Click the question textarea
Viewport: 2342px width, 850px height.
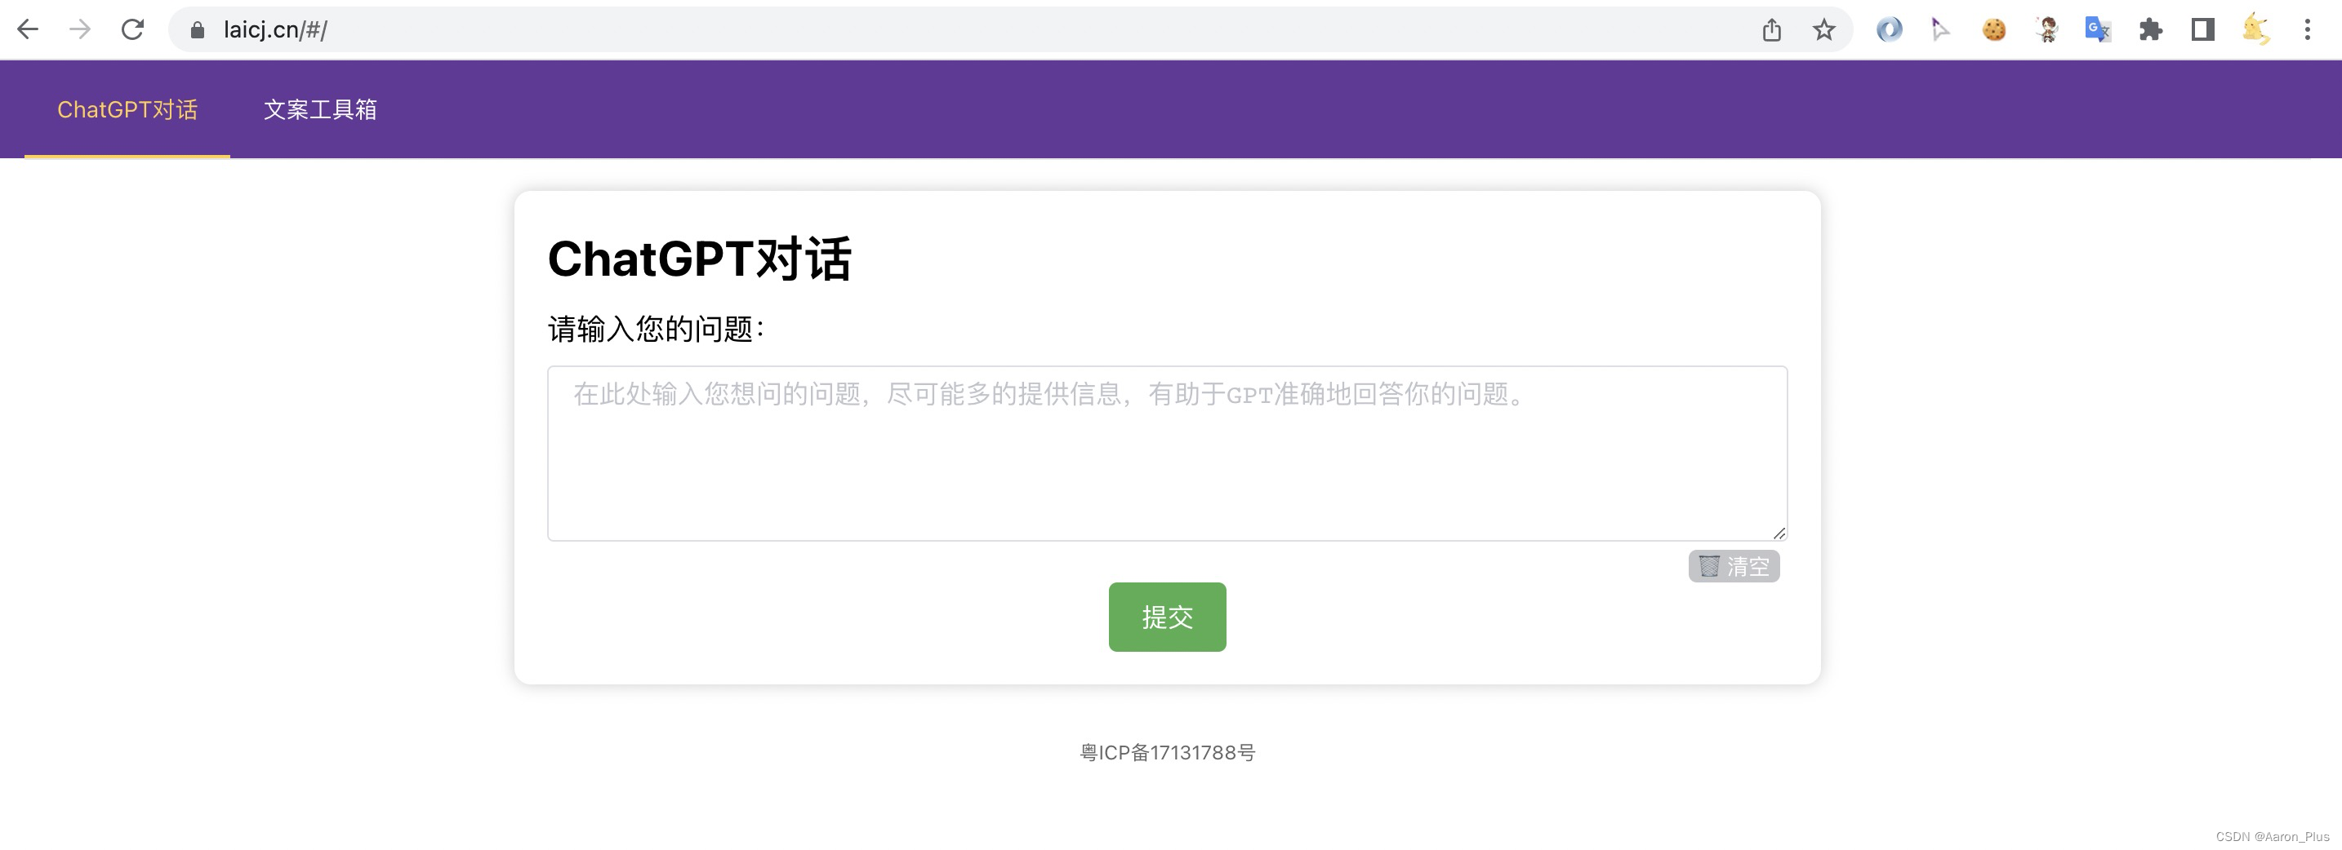pos(1168,454)
